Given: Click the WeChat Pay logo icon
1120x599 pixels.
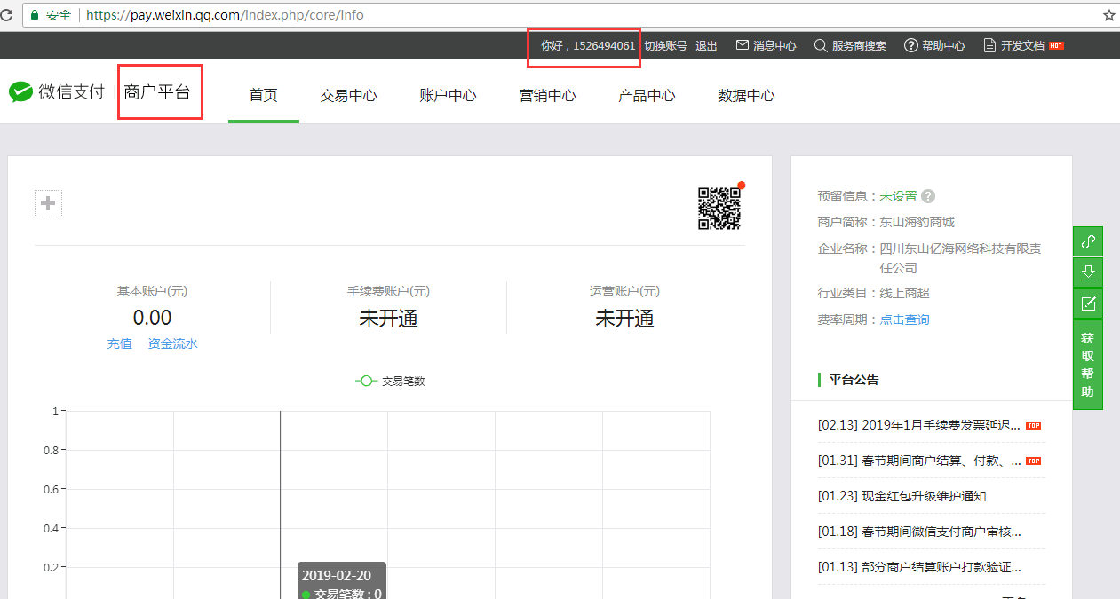Looking at the screenshot, I should click(20, 92).
